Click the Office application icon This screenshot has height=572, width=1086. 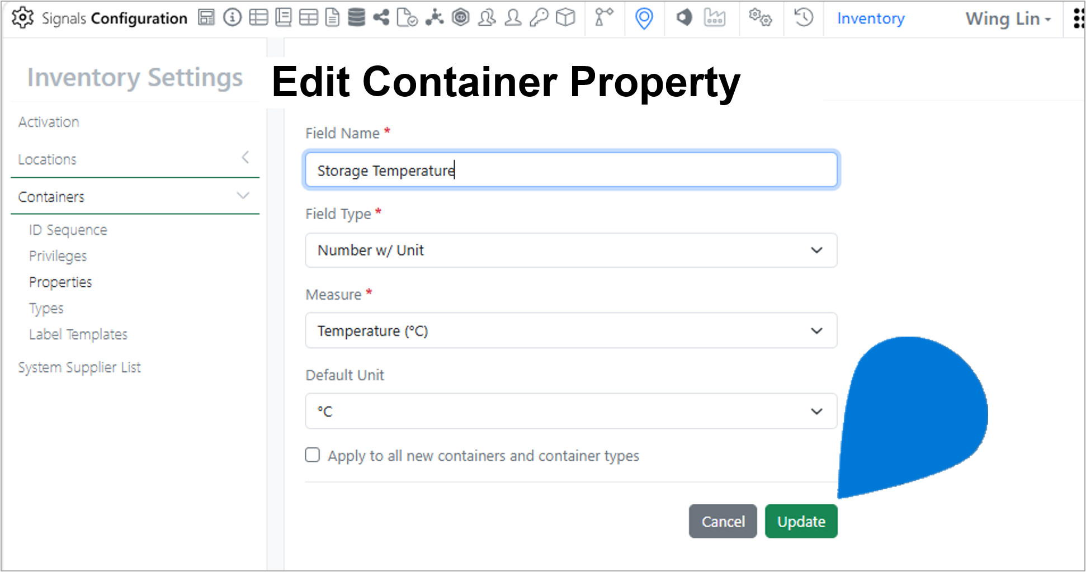pyautogui.click(x=684, y=18)
